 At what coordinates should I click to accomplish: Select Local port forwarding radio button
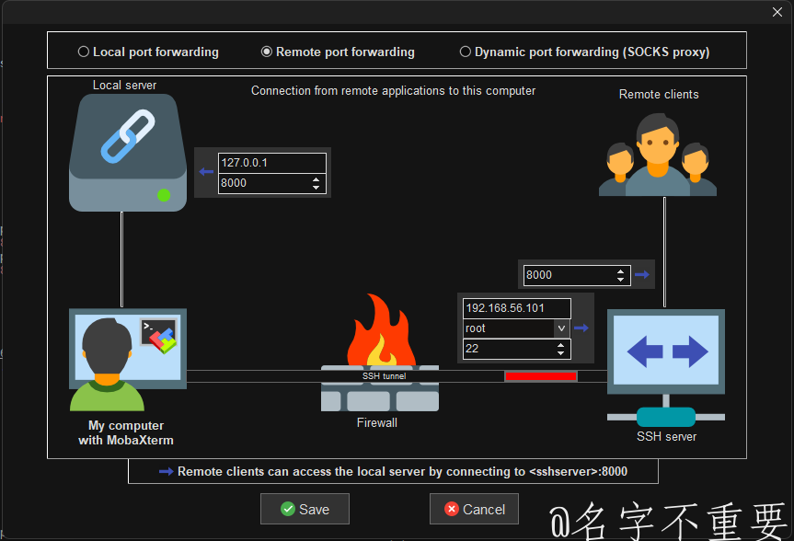tap(148, 52)
